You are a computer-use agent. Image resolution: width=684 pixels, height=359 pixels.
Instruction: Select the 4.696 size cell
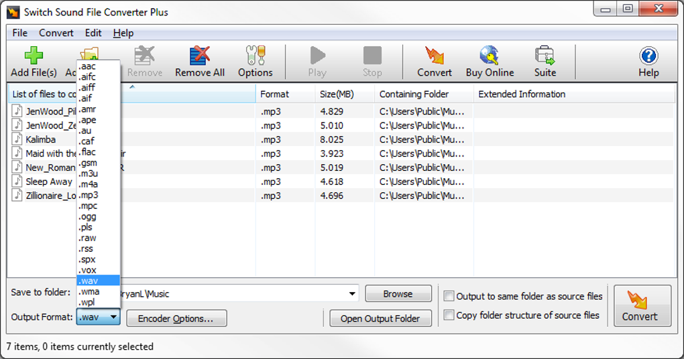pos(331,195)
